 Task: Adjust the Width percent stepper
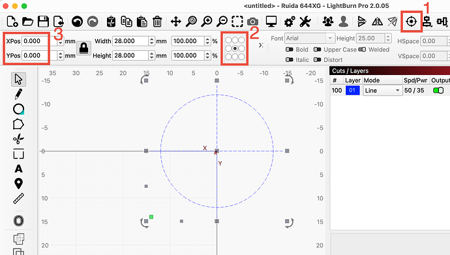(208, 41)
